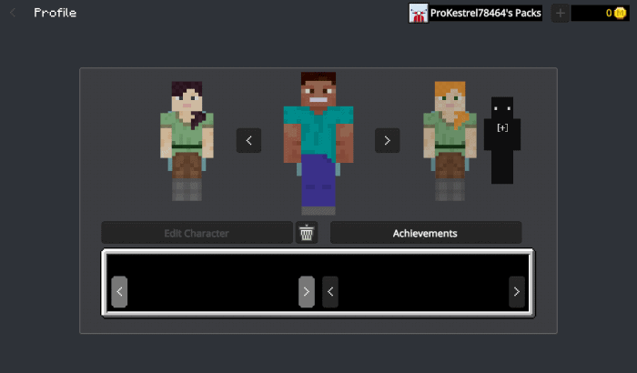Click left gray arrow in first carousel

pyautogui.click(x=119, y=291)
